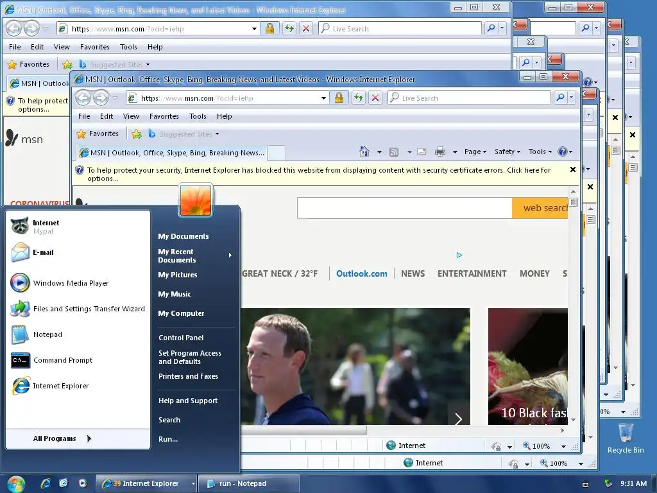Launch Windows Media Player from Start menu
Image resolution: width=657 pixels, height=493 pixels.
[78, 283]
